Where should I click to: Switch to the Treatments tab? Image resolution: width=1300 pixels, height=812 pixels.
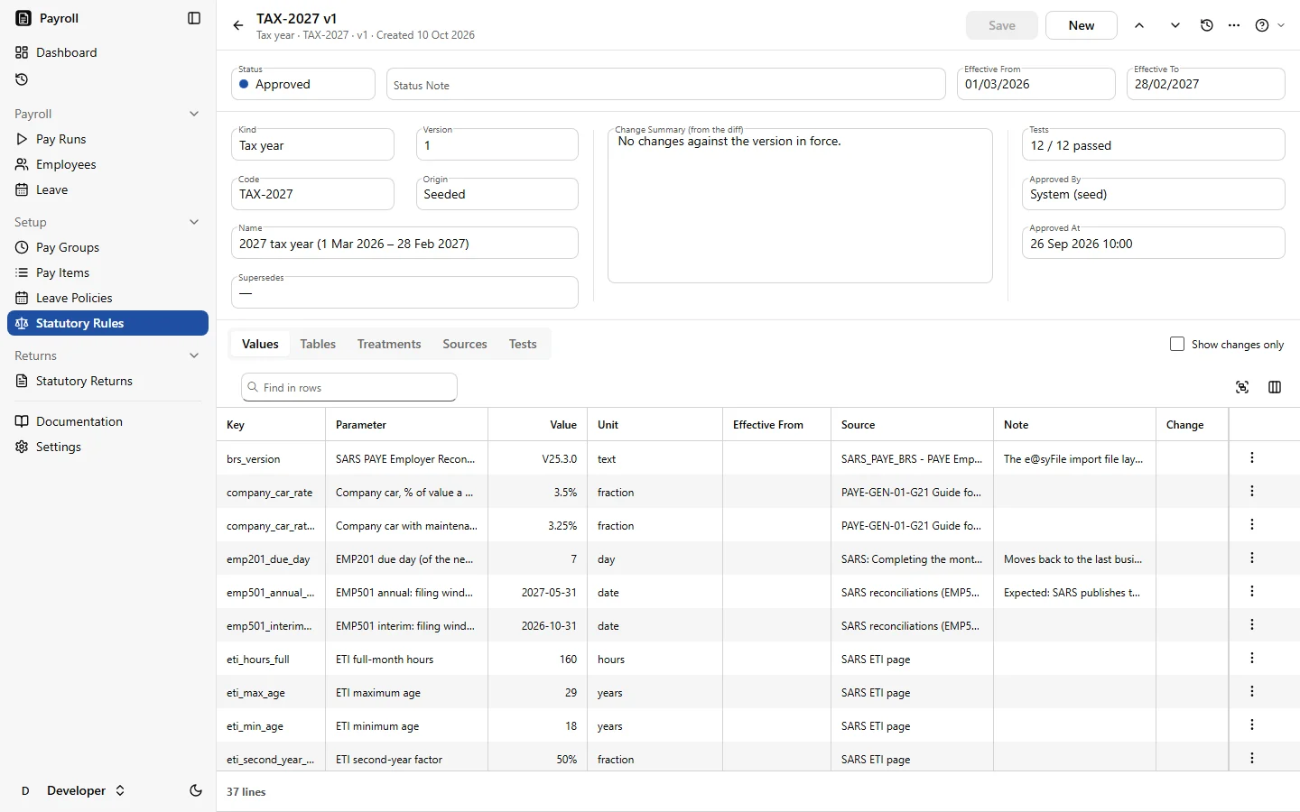[x=389, y=344]
